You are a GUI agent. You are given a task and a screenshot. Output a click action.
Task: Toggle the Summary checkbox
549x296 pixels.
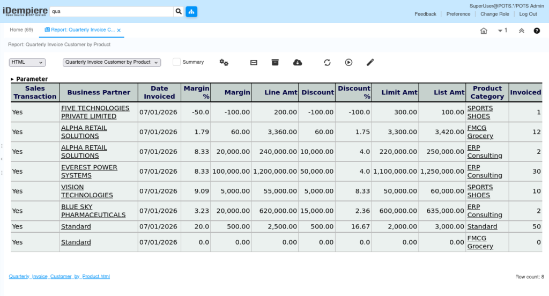[176, 62]
